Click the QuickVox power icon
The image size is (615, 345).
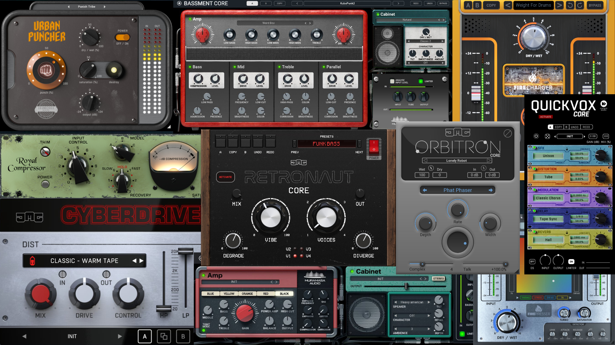pyautogui.click(x=536, y=136)
